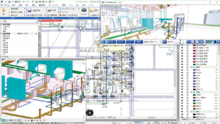Click the vertical scrollbar of the layer list
The width and height of the screenshot is (220, 124).
(x=219, y=80)
